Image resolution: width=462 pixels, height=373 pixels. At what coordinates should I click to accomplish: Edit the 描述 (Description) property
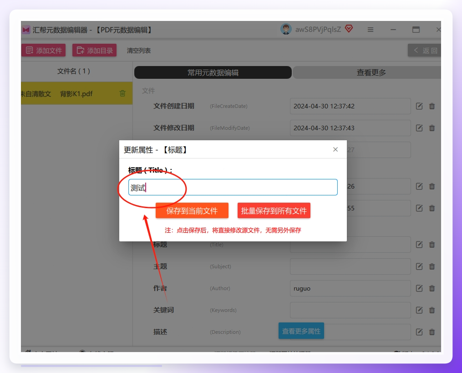tap(419, 332)
